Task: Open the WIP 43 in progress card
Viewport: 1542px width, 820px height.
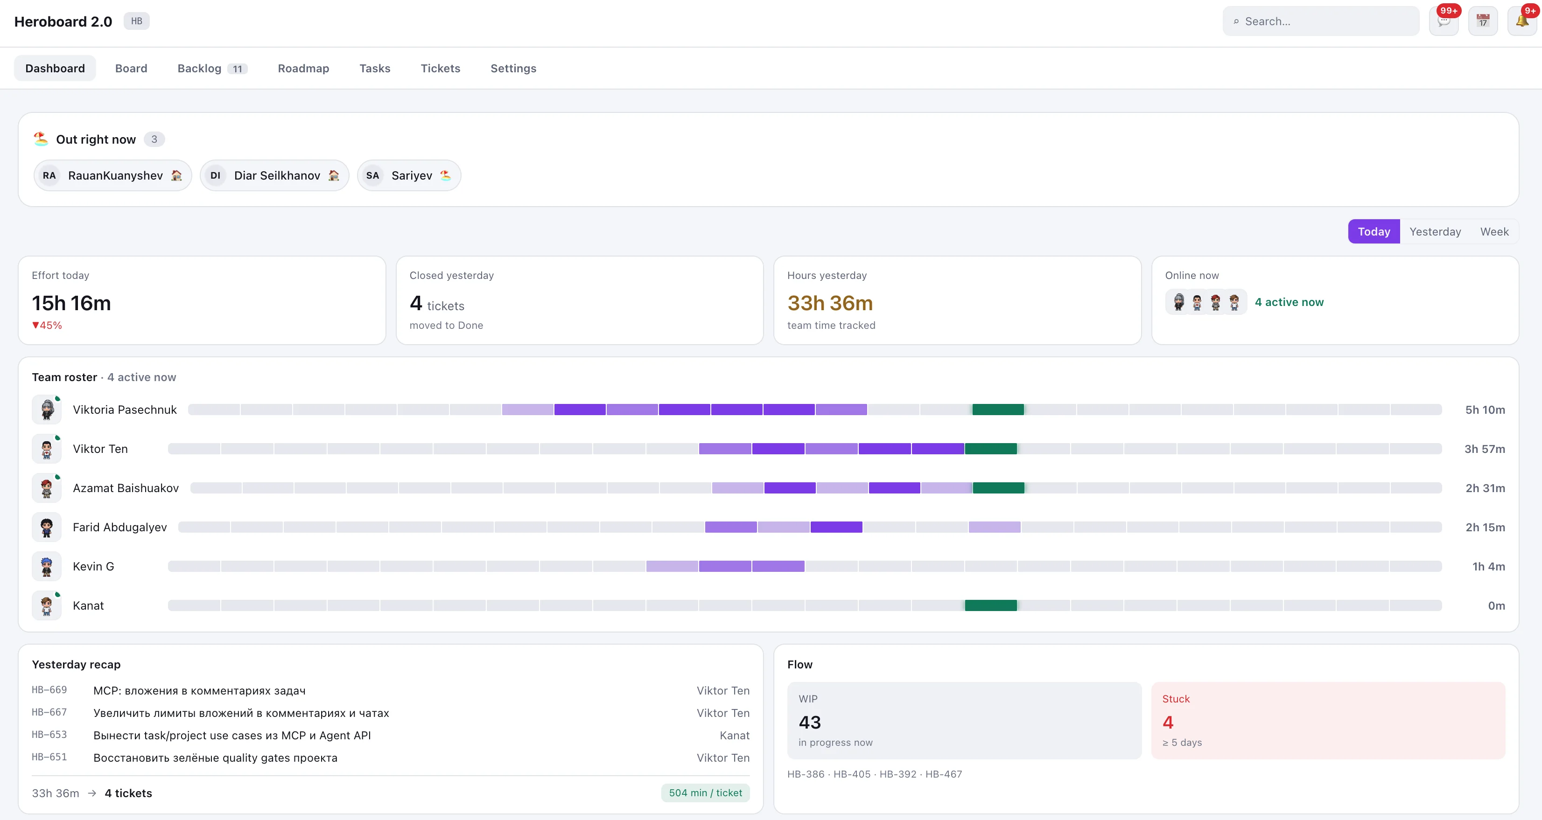Action: coord(964,721)
